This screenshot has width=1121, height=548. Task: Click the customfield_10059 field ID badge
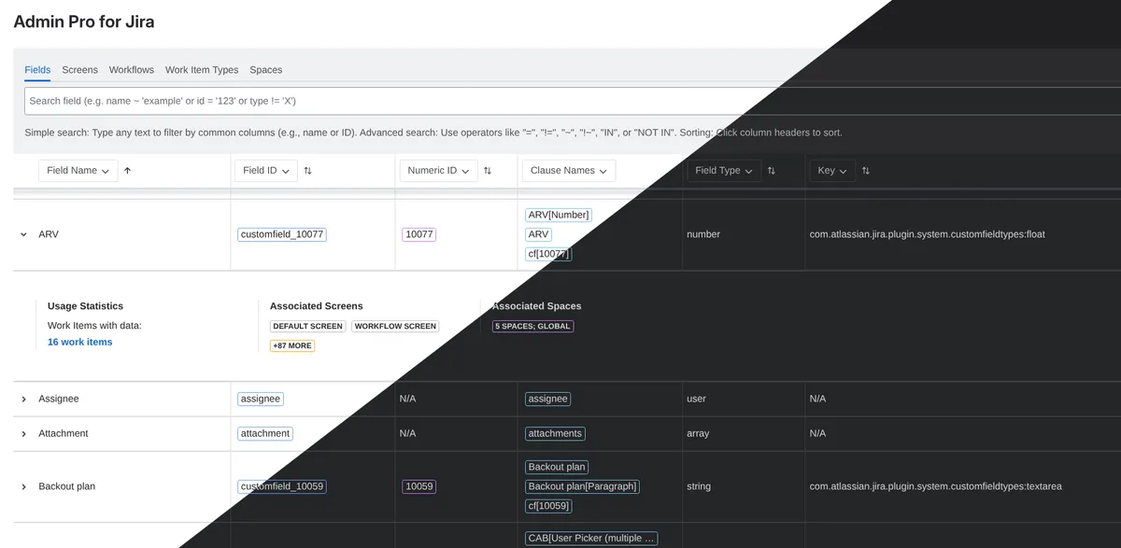282,486
